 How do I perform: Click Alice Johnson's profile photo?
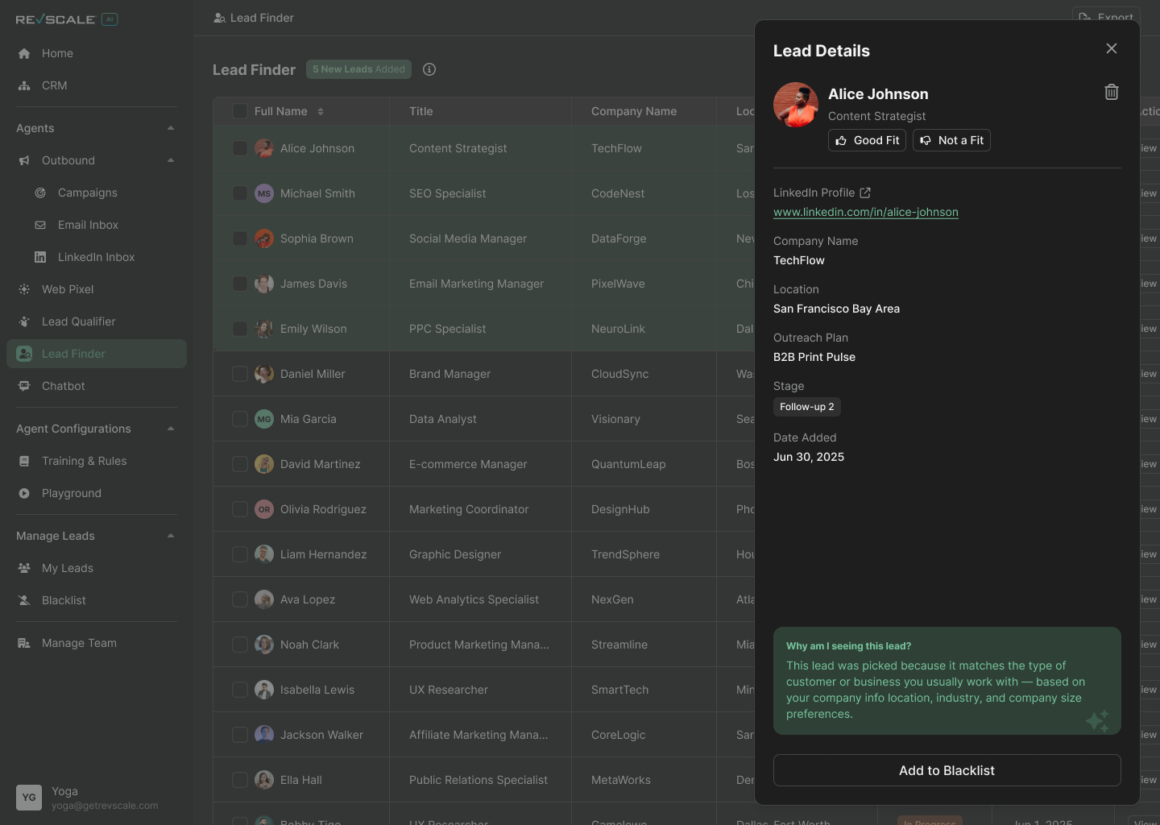pyautogui.click(x=795, y=105)
